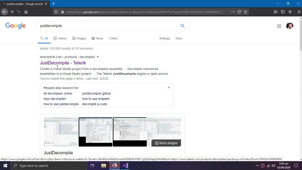Switch to the Images tab

coord(79,38)
